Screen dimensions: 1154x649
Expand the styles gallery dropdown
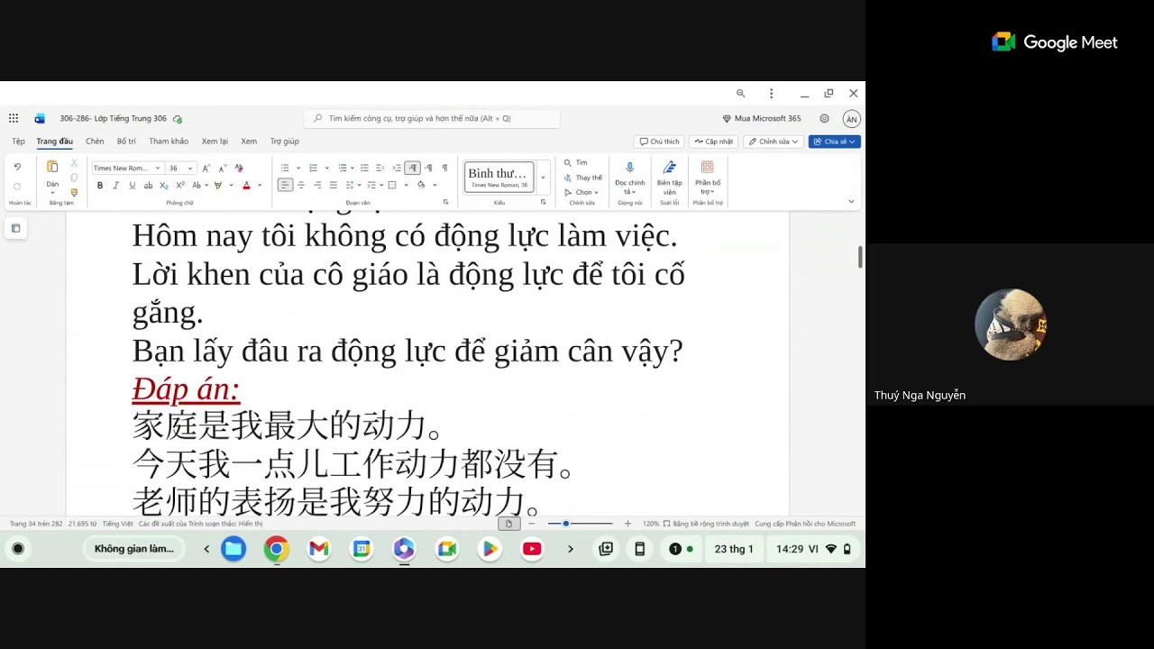[x=543, y=178]
